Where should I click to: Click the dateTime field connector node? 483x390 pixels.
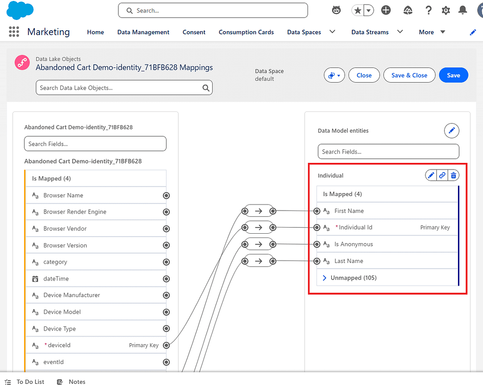pyautogui.click(x=167, y=279)
